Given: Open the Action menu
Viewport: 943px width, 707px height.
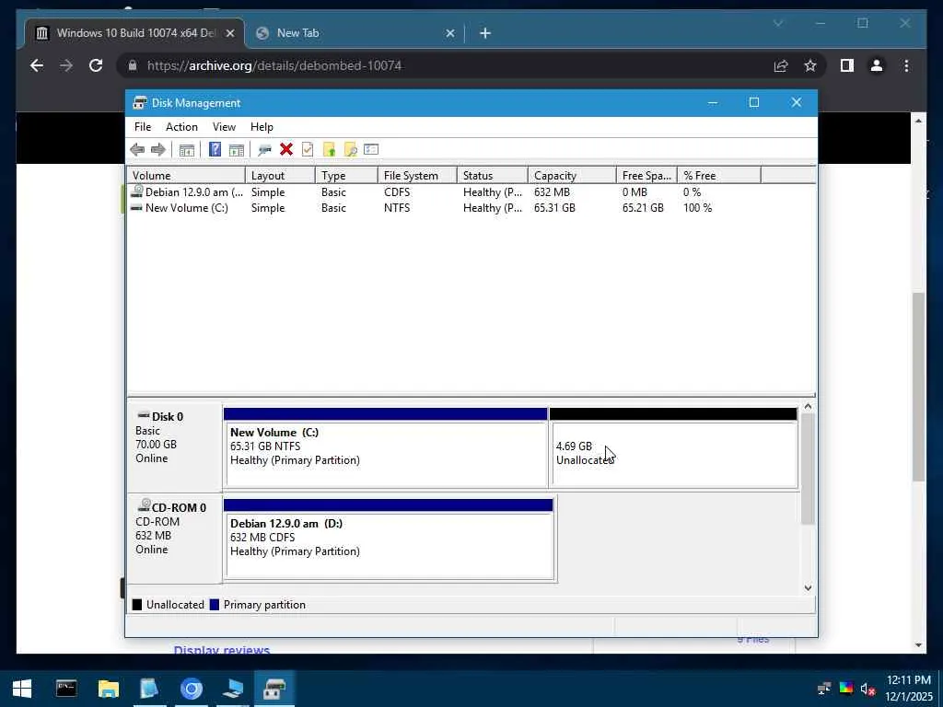Looking at the screenshot, I should pyautogui.click(x=181, y=127).
